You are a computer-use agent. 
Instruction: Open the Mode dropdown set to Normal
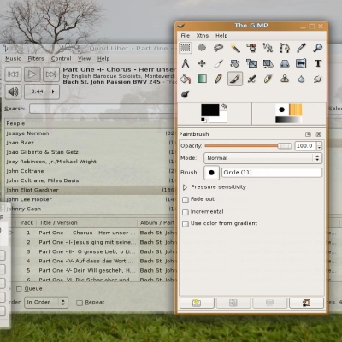pyautogui.click(x=262, y=158)
